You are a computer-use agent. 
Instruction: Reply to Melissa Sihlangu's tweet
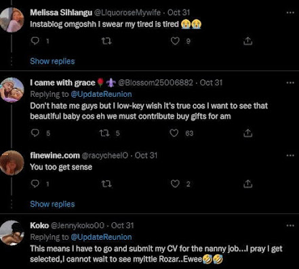pos(35,41)
